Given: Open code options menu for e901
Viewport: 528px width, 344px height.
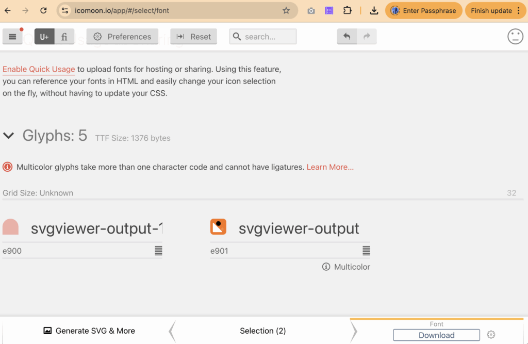Looking at the screenshot, I should [366, 251].
